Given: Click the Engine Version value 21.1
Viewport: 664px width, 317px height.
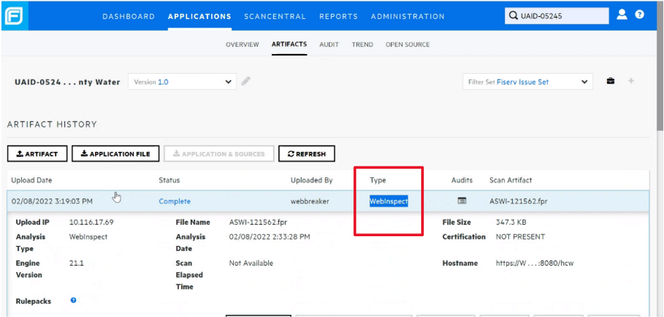Looking at the screenshot, I should [77, 263].
